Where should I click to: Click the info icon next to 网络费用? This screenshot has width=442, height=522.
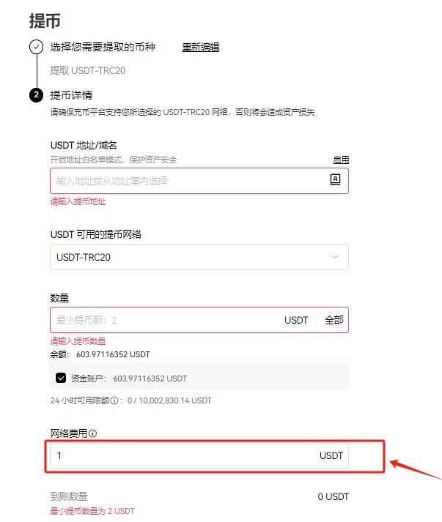tap(93, 433)
